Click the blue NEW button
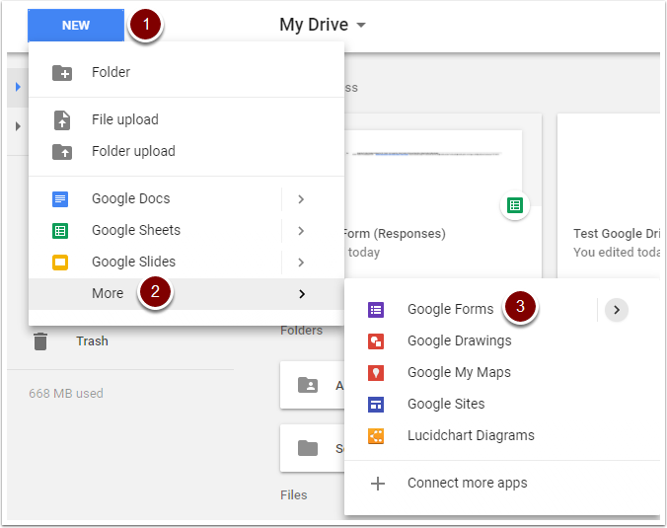The width and height of the screenshot is (667, 528). coord(76,25)
